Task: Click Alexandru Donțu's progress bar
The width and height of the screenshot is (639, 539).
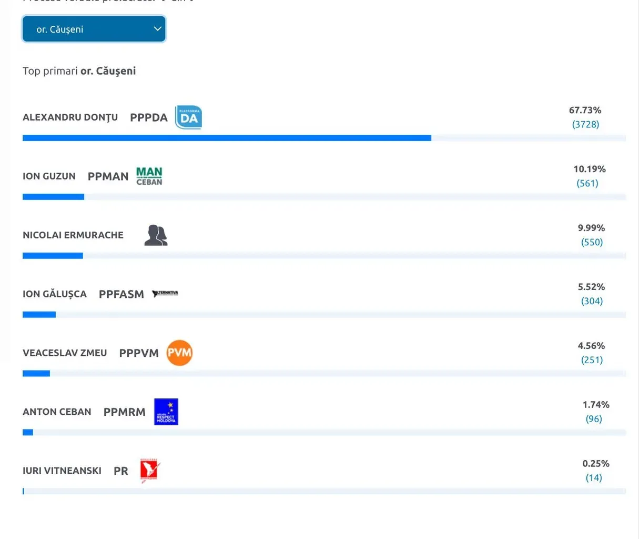Action: click(324, 138)
